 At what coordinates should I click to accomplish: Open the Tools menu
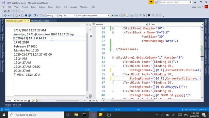pos(58,7)
